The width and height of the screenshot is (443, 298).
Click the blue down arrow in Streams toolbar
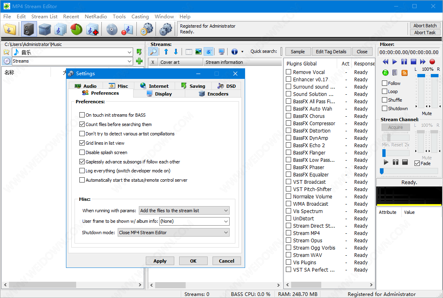click(176, 51)
